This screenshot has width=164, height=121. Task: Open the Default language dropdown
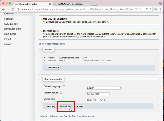tap(104, 88)
